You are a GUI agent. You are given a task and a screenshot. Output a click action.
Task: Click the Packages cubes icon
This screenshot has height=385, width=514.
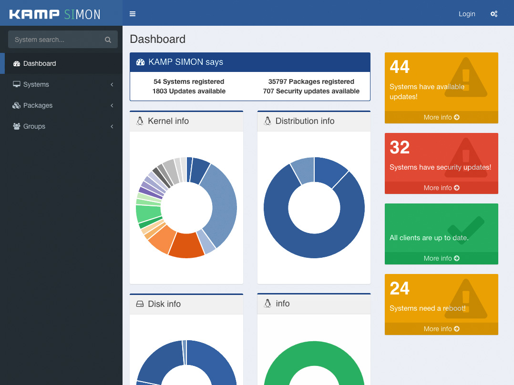16,105
